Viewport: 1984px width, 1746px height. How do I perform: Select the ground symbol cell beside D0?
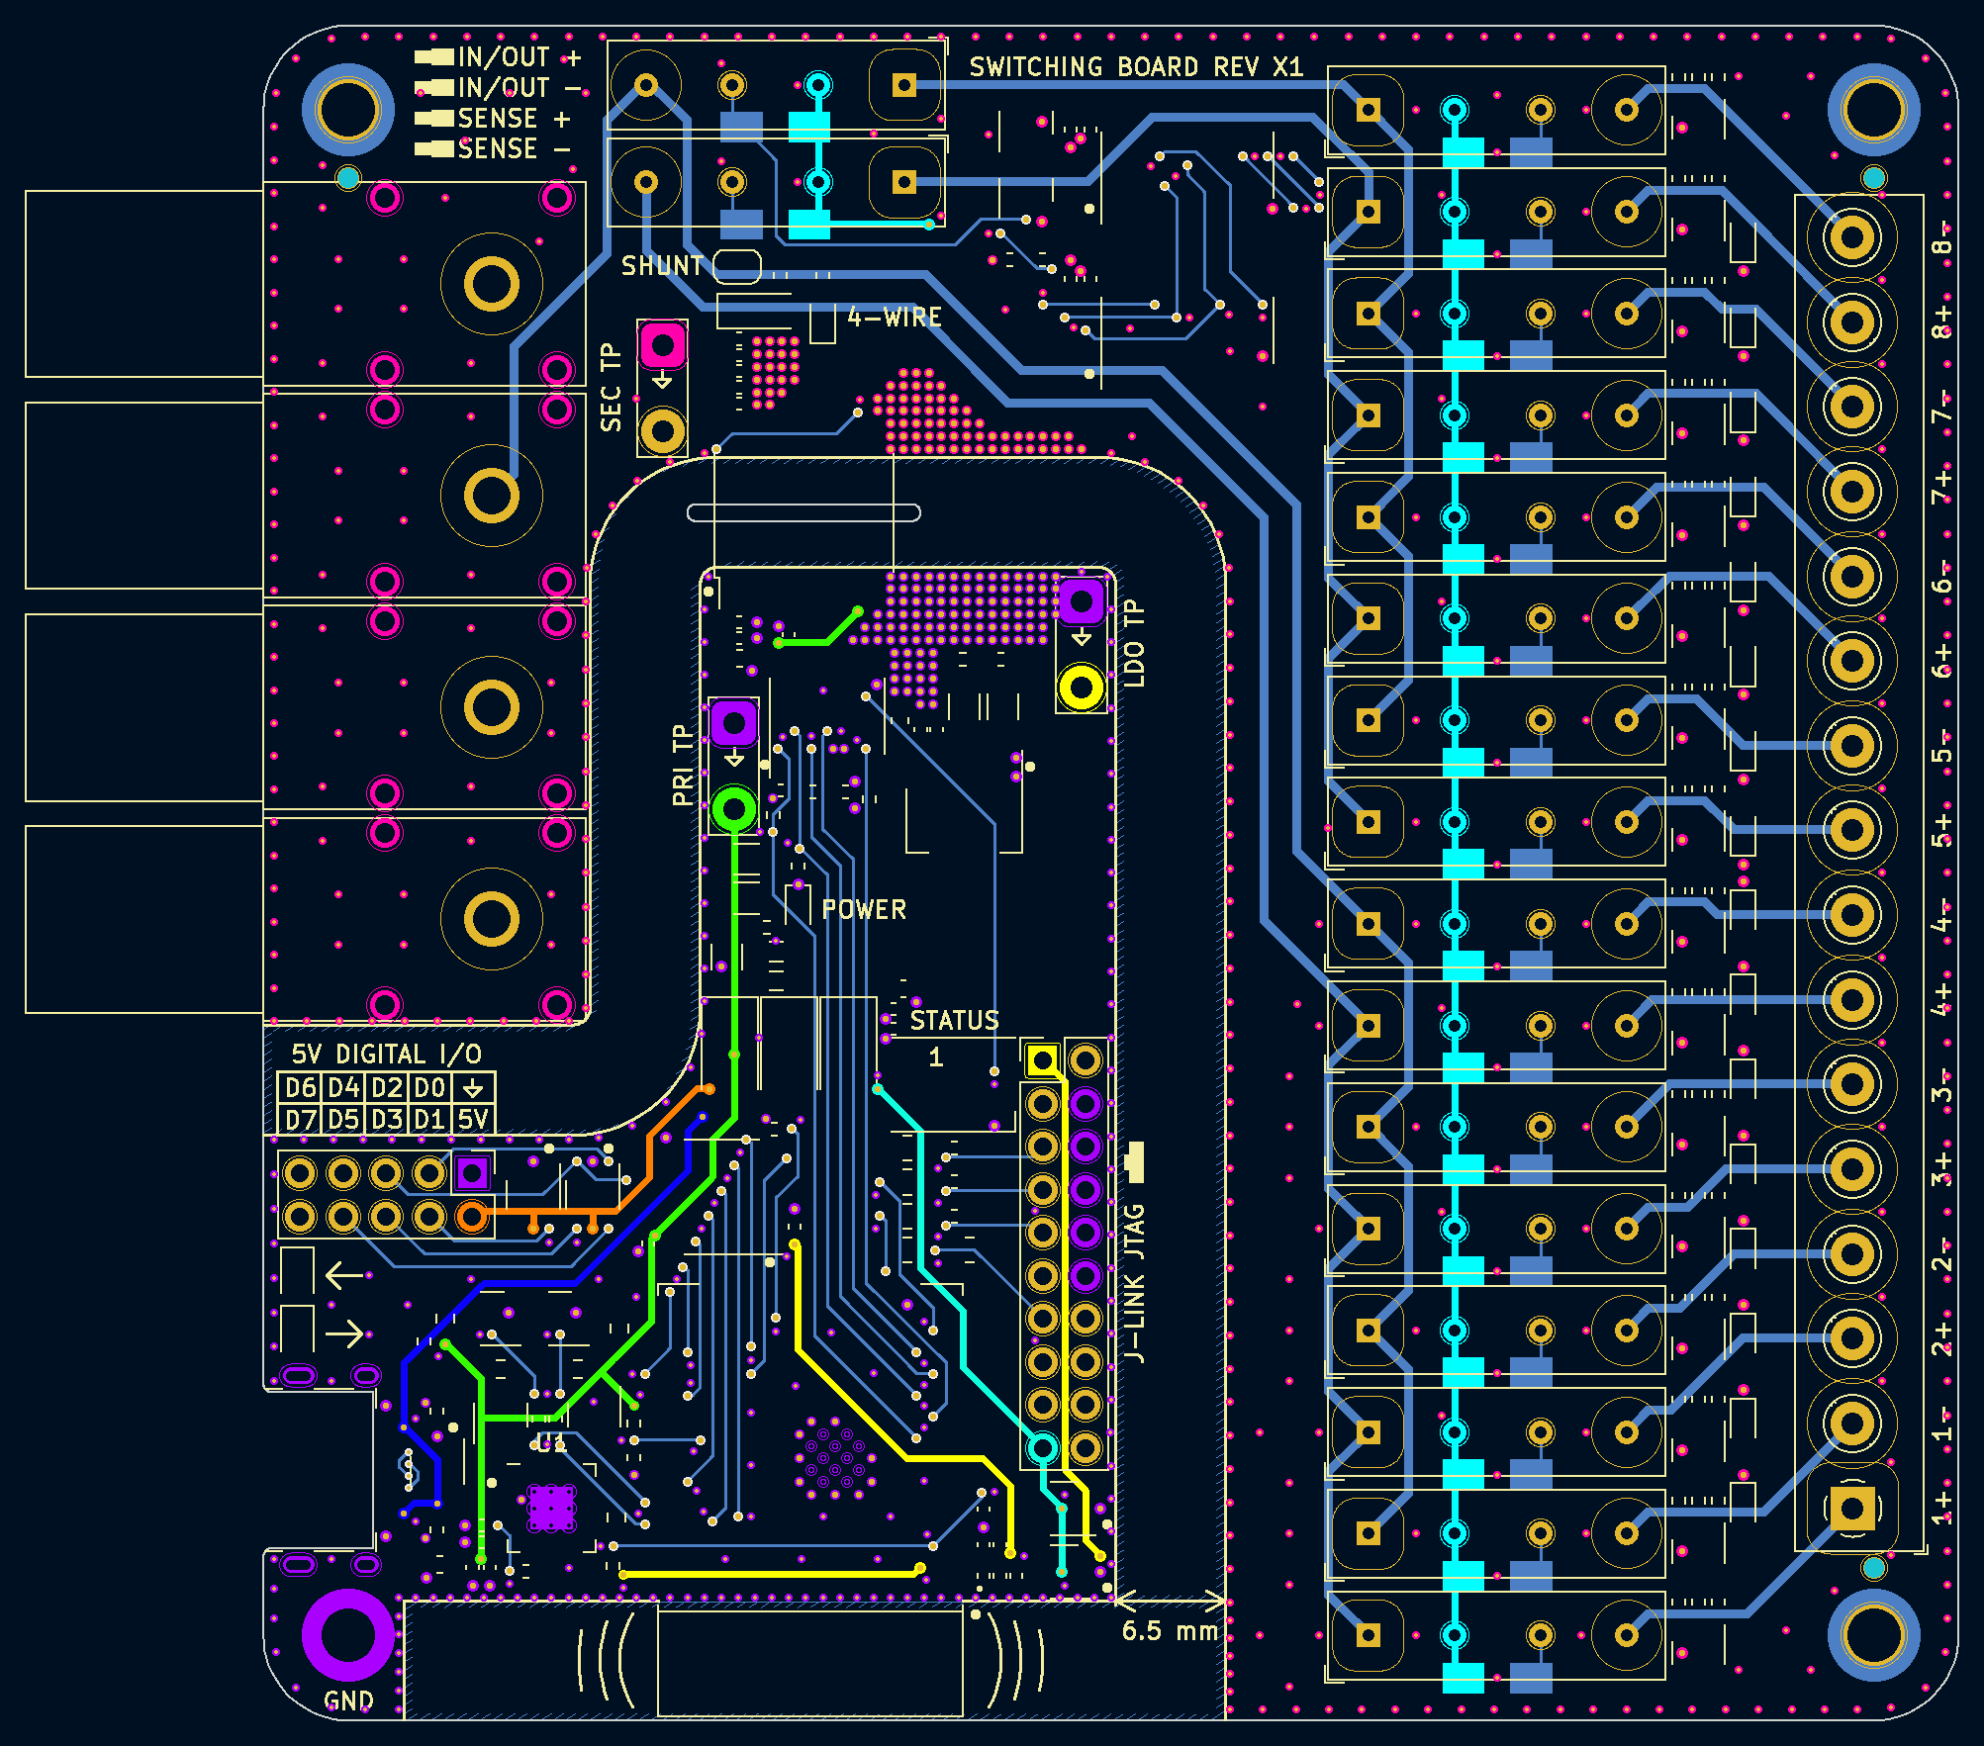tap(473, 1088)
